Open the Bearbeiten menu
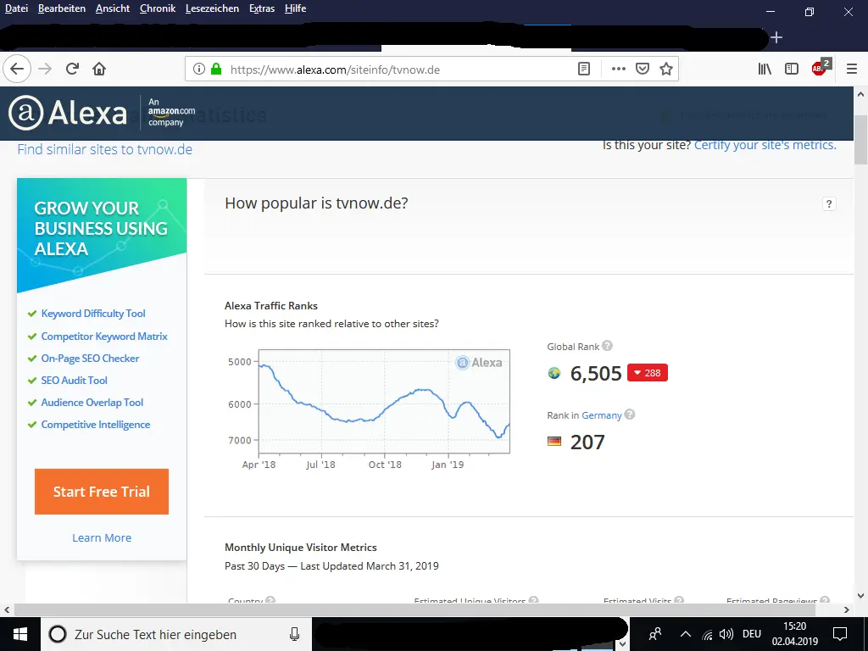 61,8
